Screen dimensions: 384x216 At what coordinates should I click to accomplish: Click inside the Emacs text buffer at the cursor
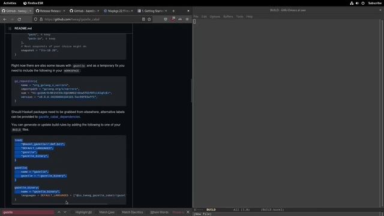click(x=194, y=22)
